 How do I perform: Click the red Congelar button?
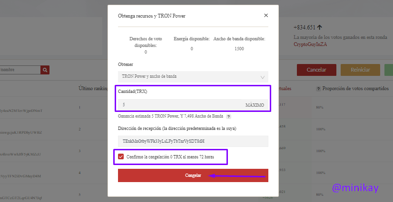coord(193,175)
